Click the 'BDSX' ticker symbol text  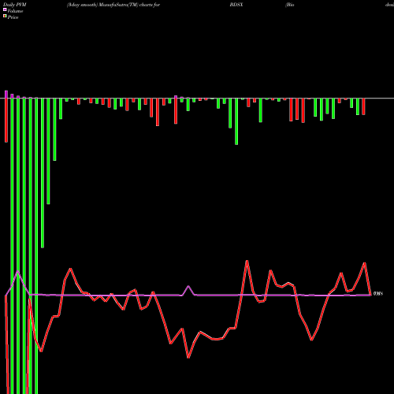pos(236,5)
